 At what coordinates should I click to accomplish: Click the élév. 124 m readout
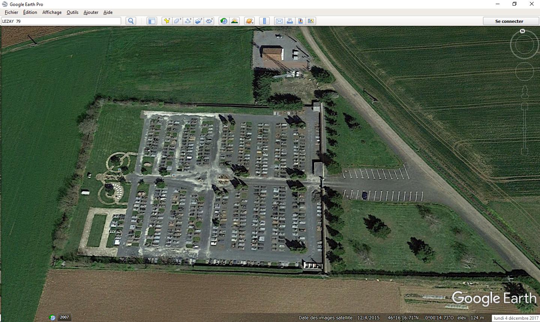point(470,318)
